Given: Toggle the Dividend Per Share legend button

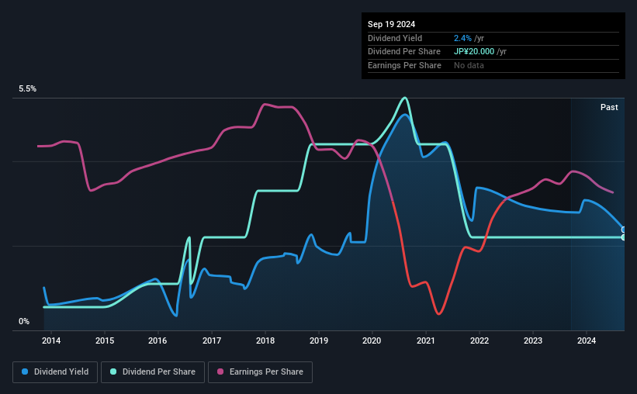Looking at the screenshot, I should [153, 372].
